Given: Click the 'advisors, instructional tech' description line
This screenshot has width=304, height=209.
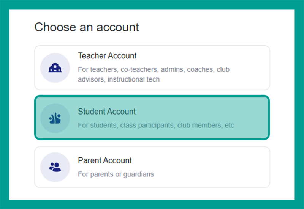Looking at the screenshot, I should (x=119, y=79).
